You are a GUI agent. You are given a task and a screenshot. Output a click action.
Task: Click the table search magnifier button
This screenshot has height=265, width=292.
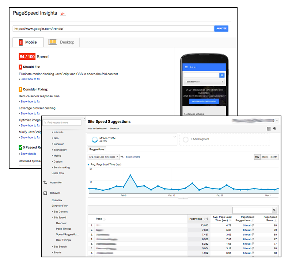pyautogui.click(x=274, y=210)
